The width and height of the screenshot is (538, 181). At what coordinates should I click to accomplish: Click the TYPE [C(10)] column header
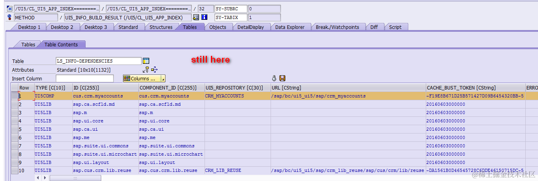pos(53,88)
